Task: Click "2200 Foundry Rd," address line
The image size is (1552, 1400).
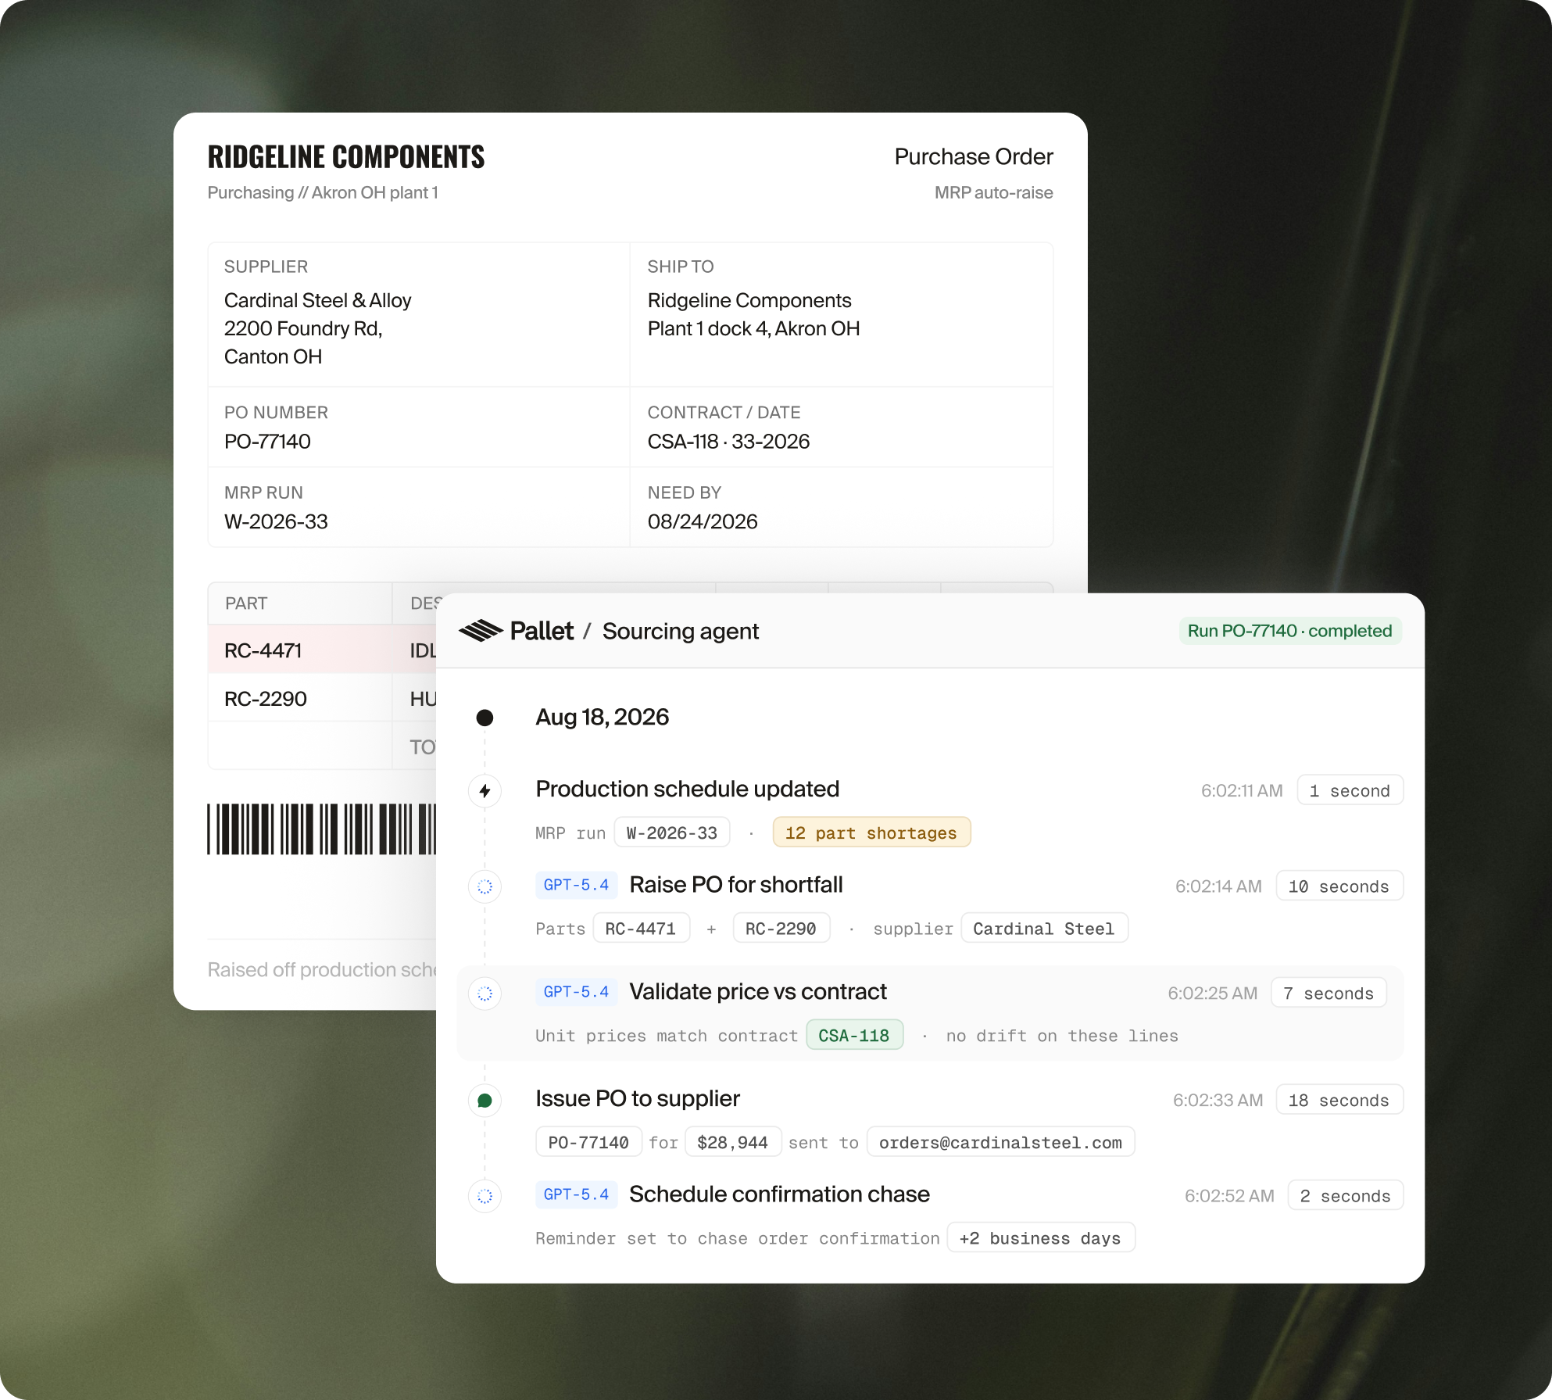Action: pos(303,328)
